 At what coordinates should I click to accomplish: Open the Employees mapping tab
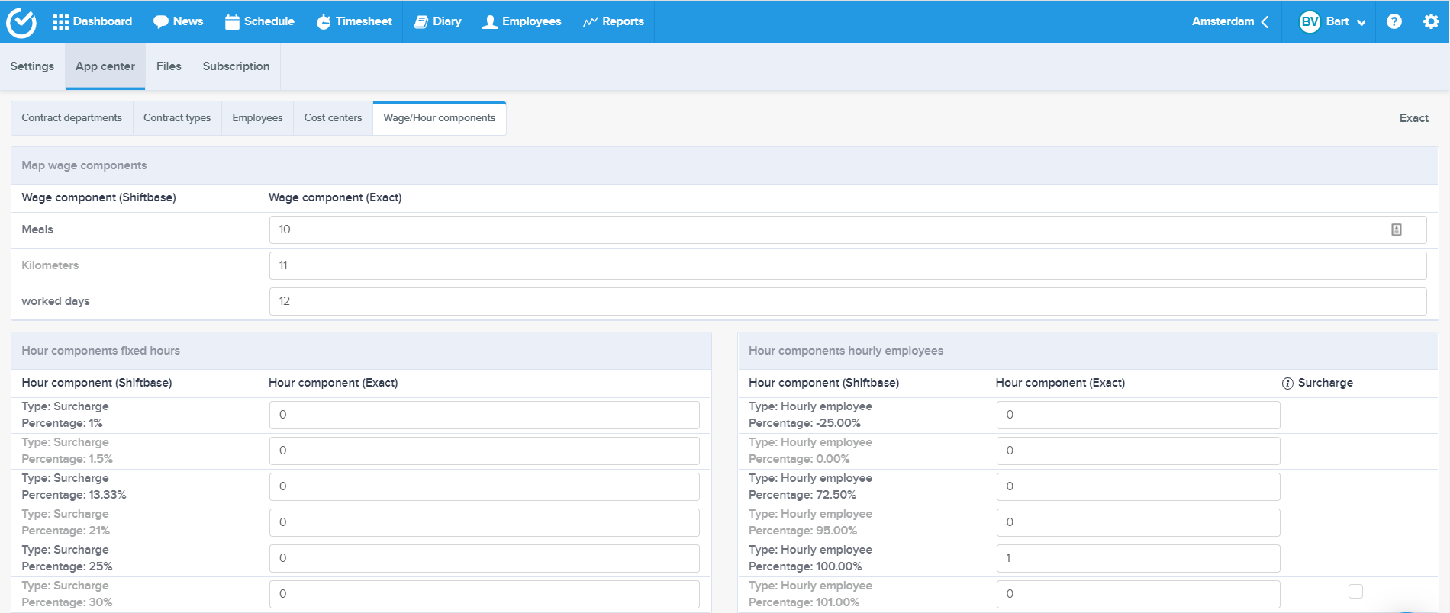pyautogui.click(x=257, y=118)
